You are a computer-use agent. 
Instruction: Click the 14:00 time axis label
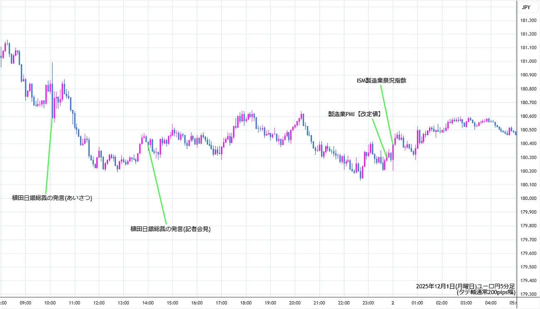(148, 303)
